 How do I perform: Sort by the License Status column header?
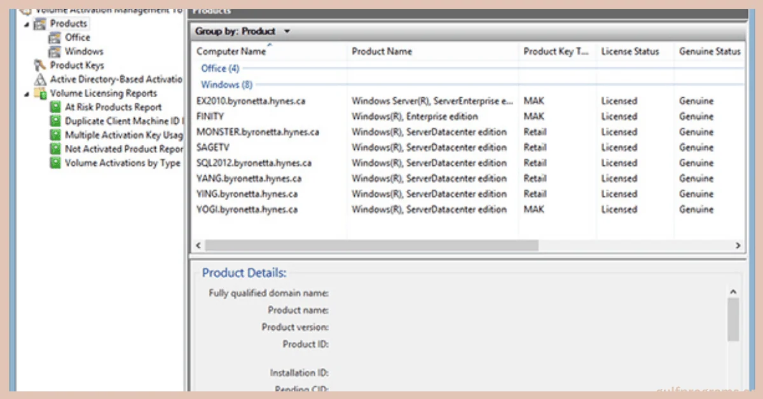point(635,51)
